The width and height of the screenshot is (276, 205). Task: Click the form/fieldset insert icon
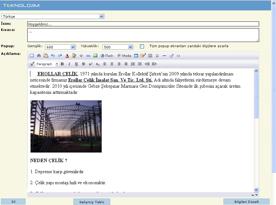pos(150,56)
